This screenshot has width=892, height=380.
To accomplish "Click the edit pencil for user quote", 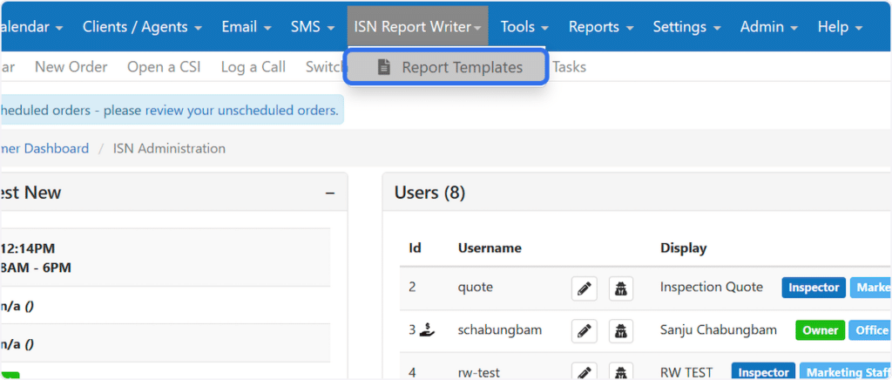I will coord(585,288).
